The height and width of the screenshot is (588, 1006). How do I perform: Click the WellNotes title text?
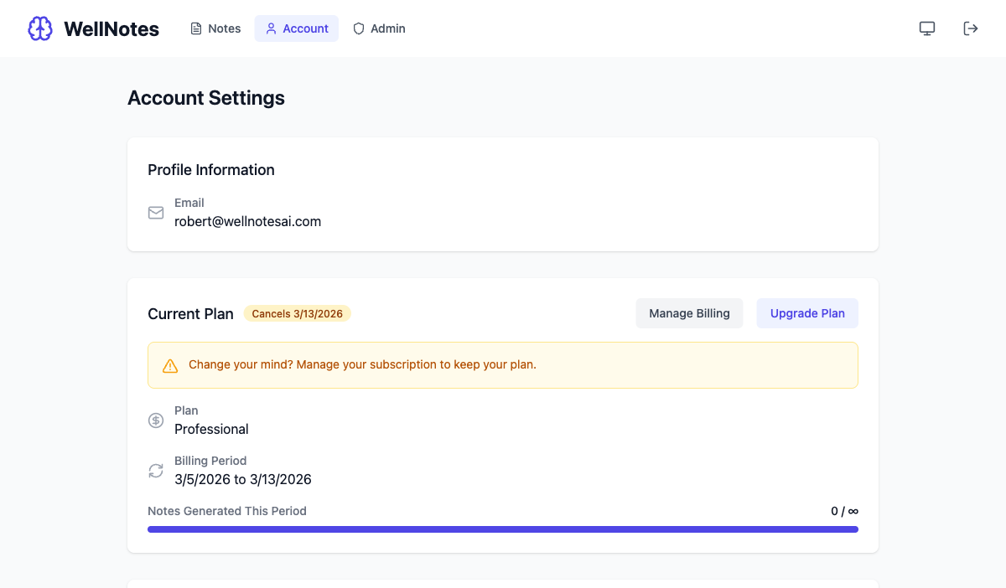111,28
